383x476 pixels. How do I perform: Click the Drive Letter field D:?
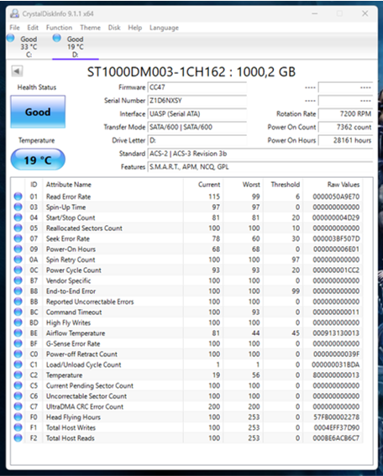pos(197,140)
